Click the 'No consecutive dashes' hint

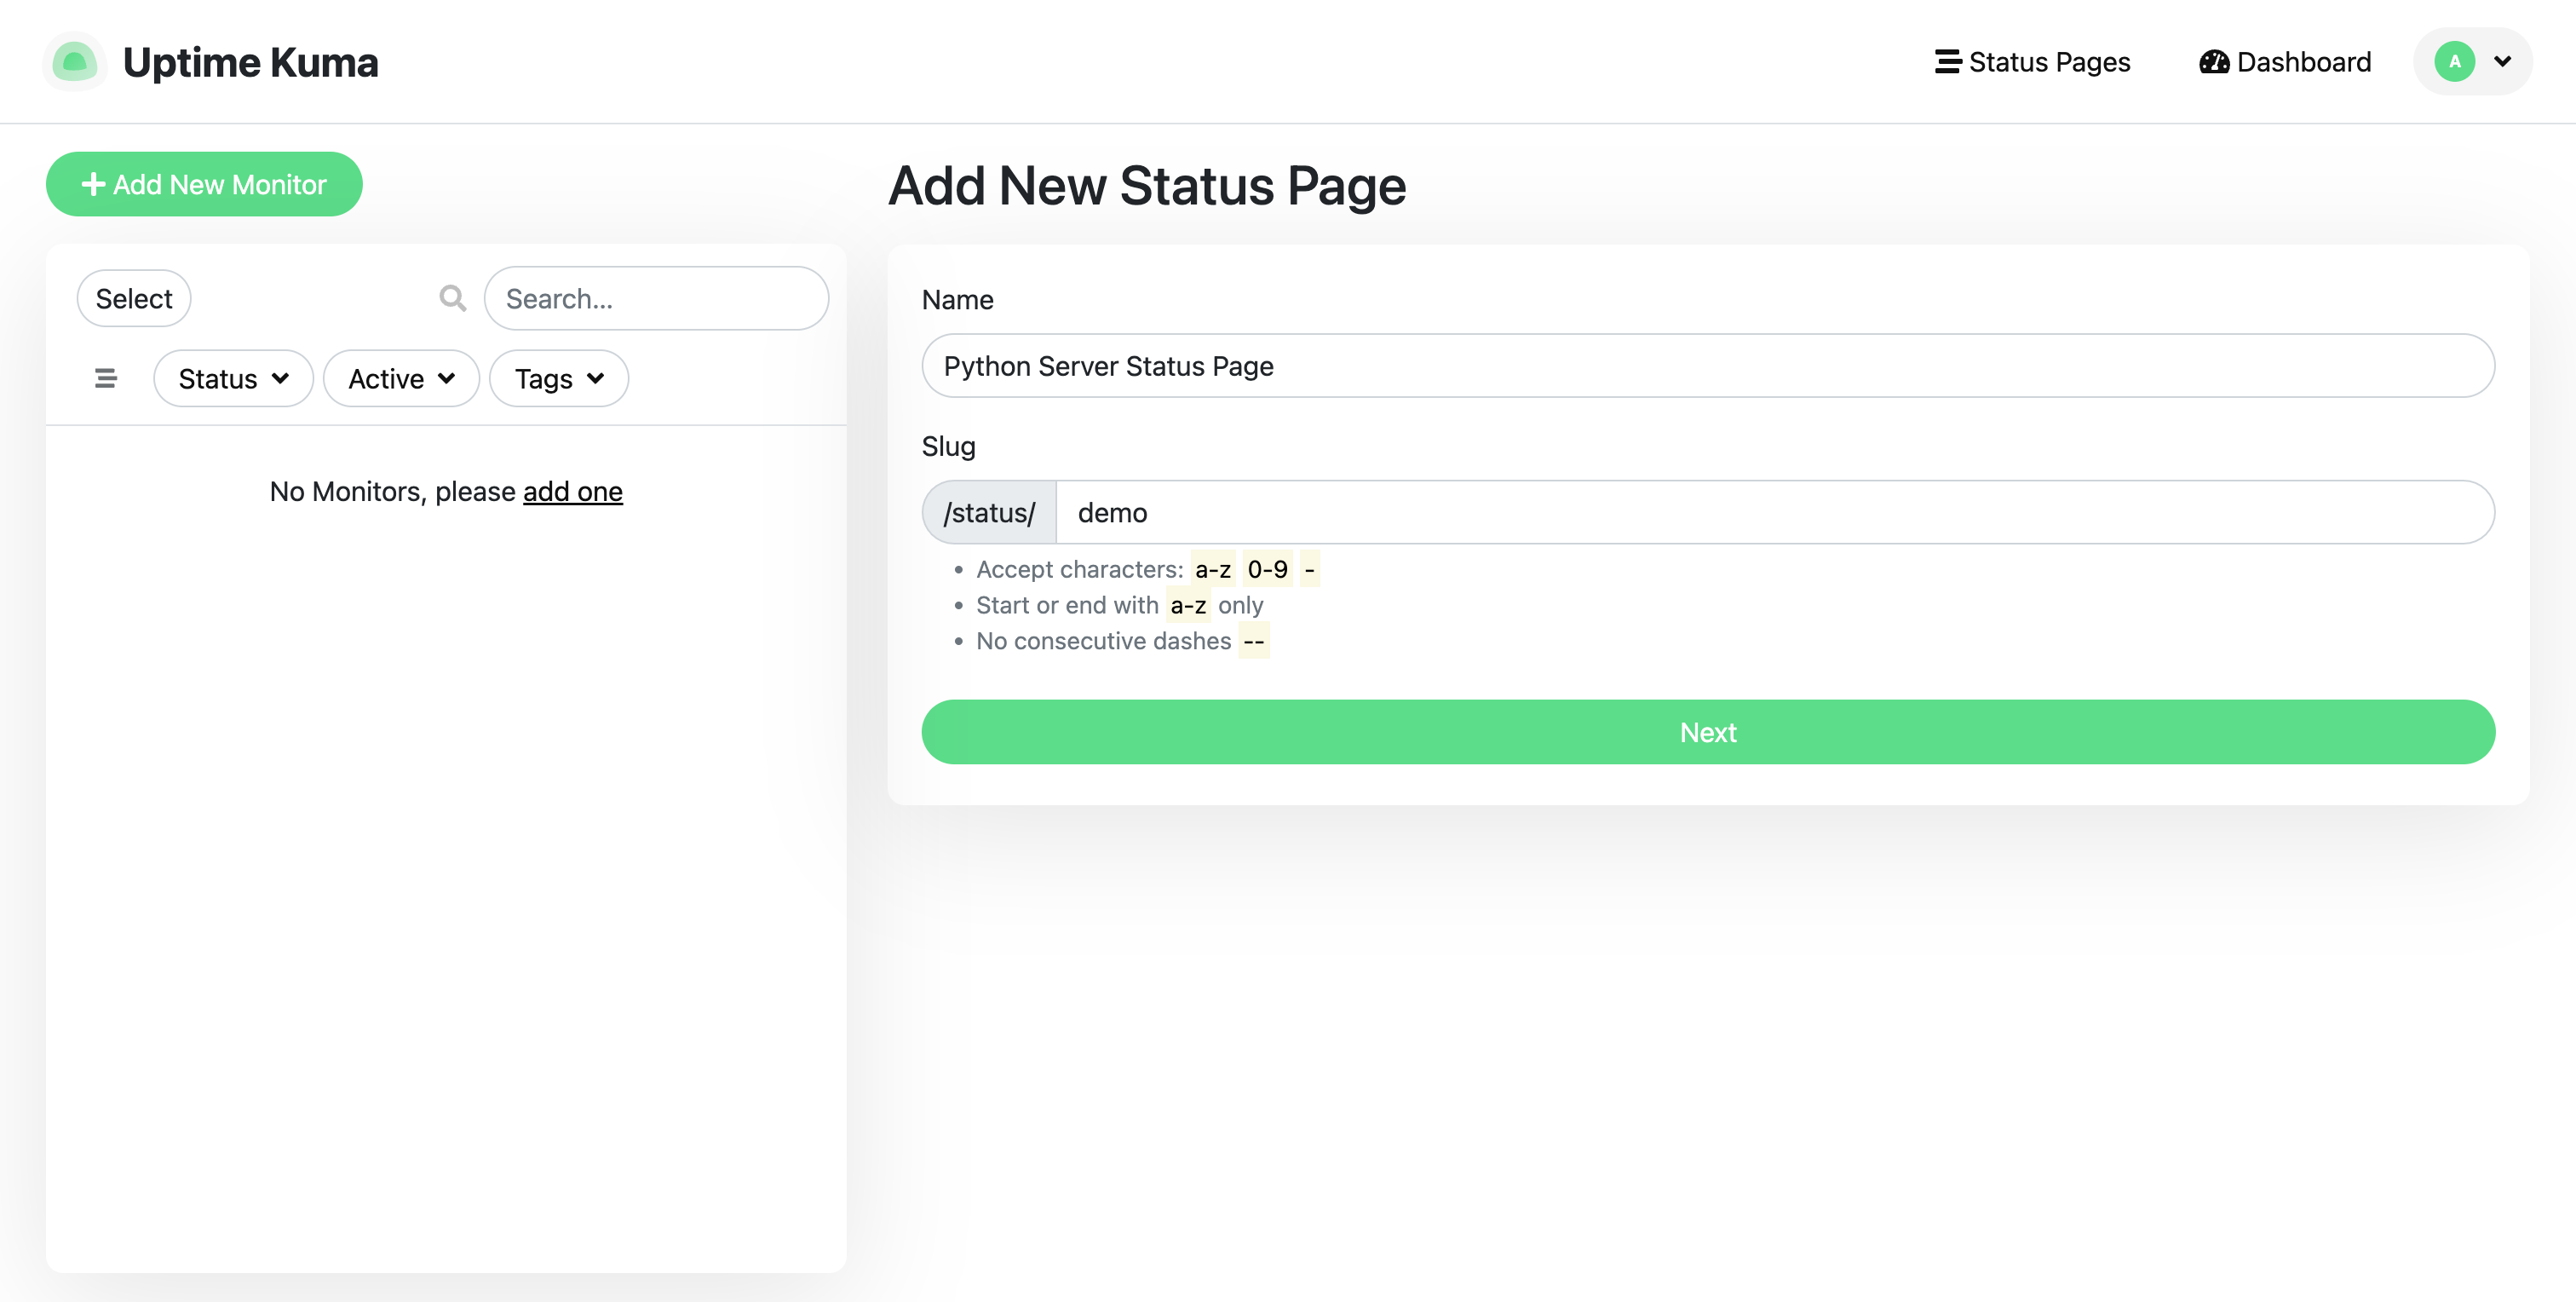click(1103, 641)
